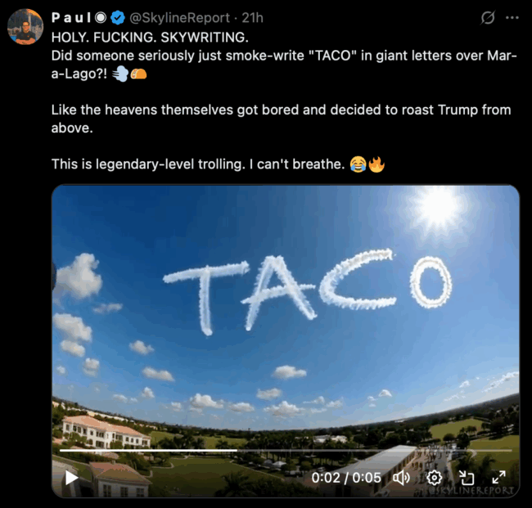Click the fire emoji in tweet
Screen dimensions: 532x508
click(x=376, y=164)
